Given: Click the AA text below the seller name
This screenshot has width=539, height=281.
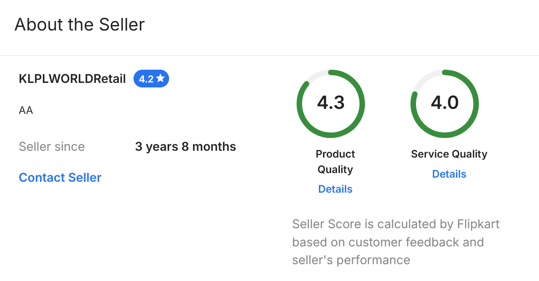Looking at the screenshot, I should tap(26, 110).
